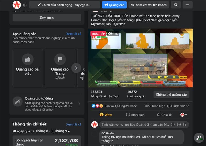Image resolution: width=206 pixels, height=146 pixels.
Task: Click the Quảng cáo bài viết thumbs-up icon
Action: [x=28, y=59]
